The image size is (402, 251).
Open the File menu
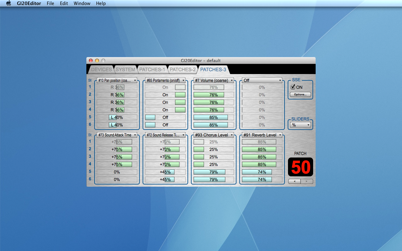[50, 3]
